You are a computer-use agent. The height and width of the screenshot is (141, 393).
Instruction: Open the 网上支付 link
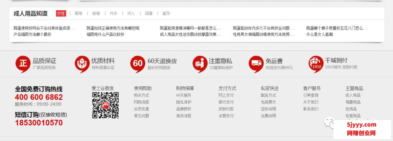[226, 95]
